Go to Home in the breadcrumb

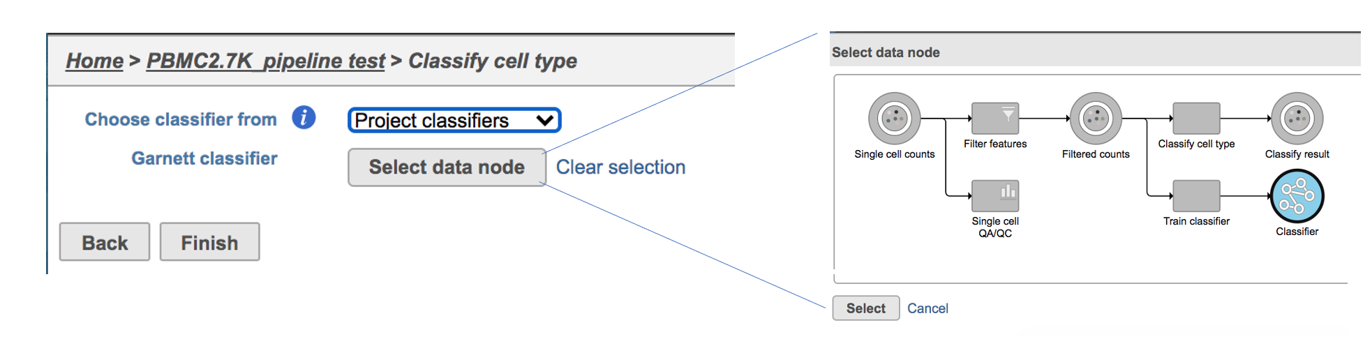coord(94,61)
